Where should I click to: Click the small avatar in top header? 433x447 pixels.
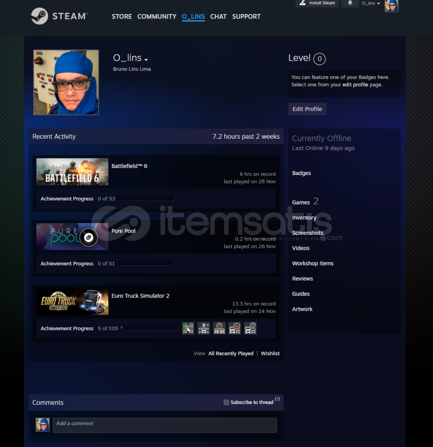coord(391,6)
